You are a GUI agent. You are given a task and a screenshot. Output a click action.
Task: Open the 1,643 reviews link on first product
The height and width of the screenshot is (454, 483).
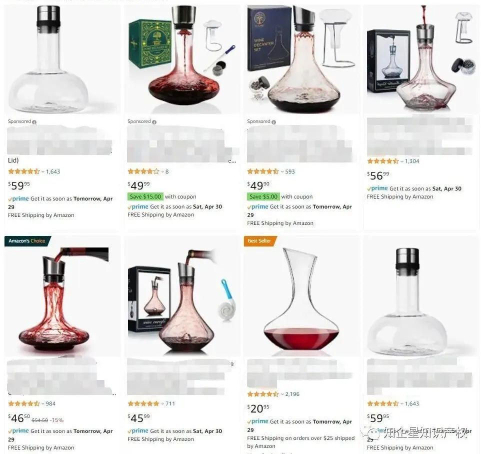53,171
